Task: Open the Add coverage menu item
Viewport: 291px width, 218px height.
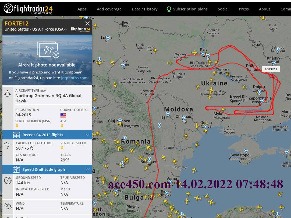Action: [x=109, y=9]
